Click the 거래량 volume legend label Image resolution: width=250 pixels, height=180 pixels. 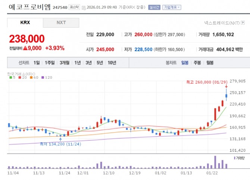(239, 158)
